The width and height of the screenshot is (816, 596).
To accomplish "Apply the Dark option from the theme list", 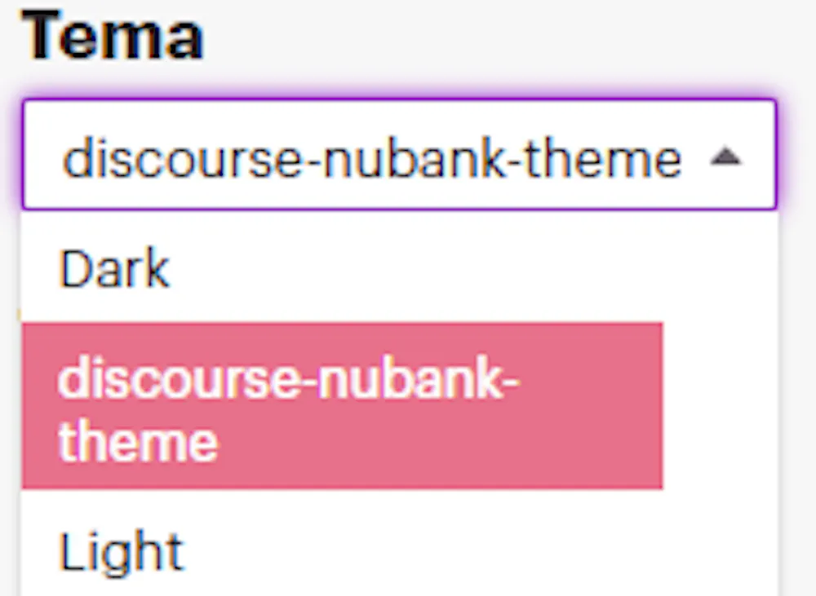I will pos(114,269).
